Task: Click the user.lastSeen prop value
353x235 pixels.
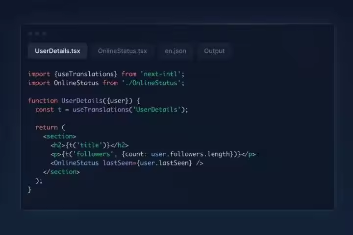Action: point(165,163)
